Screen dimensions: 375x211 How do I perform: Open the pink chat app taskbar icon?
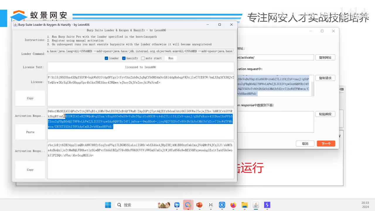coord(187,205)
